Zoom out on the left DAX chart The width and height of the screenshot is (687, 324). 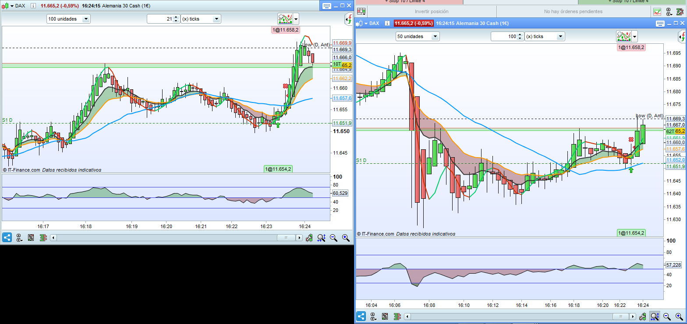point(334,237)
